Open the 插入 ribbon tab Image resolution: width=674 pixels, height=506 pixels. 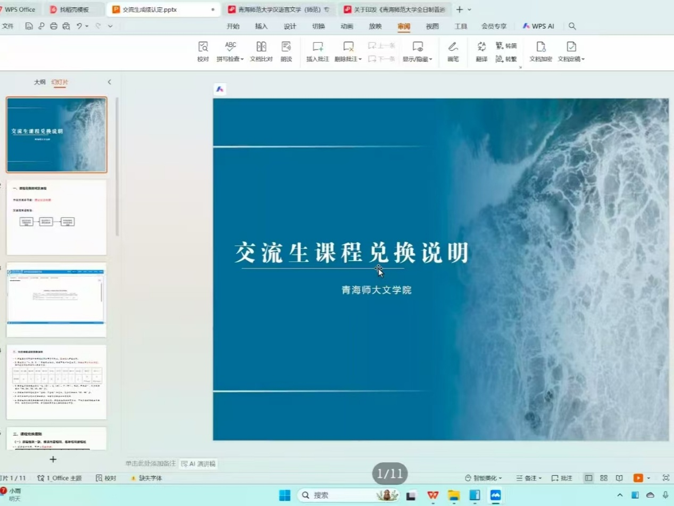(261, 26)
